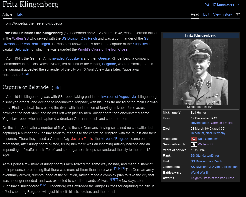
Task: Click the '1935–1945' years of service value
Action: click(x=198, y=150)
